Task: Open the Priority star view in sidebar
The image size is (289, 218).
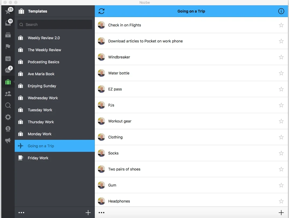Action: (8, 11)
